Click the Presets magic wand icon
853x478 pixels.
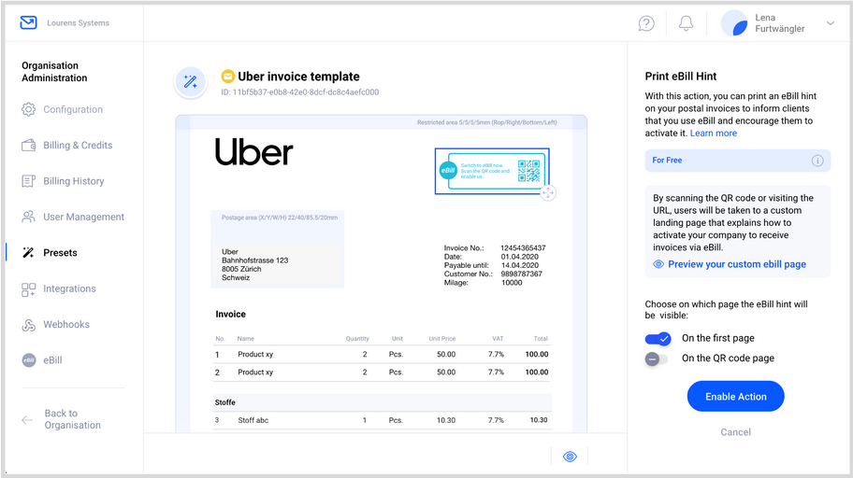[x=28, y=253]
